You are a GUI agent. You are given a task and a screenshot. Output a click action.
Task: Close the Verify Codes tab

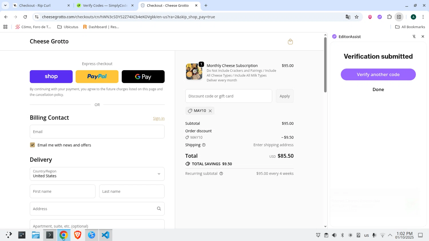pos(132,5)
